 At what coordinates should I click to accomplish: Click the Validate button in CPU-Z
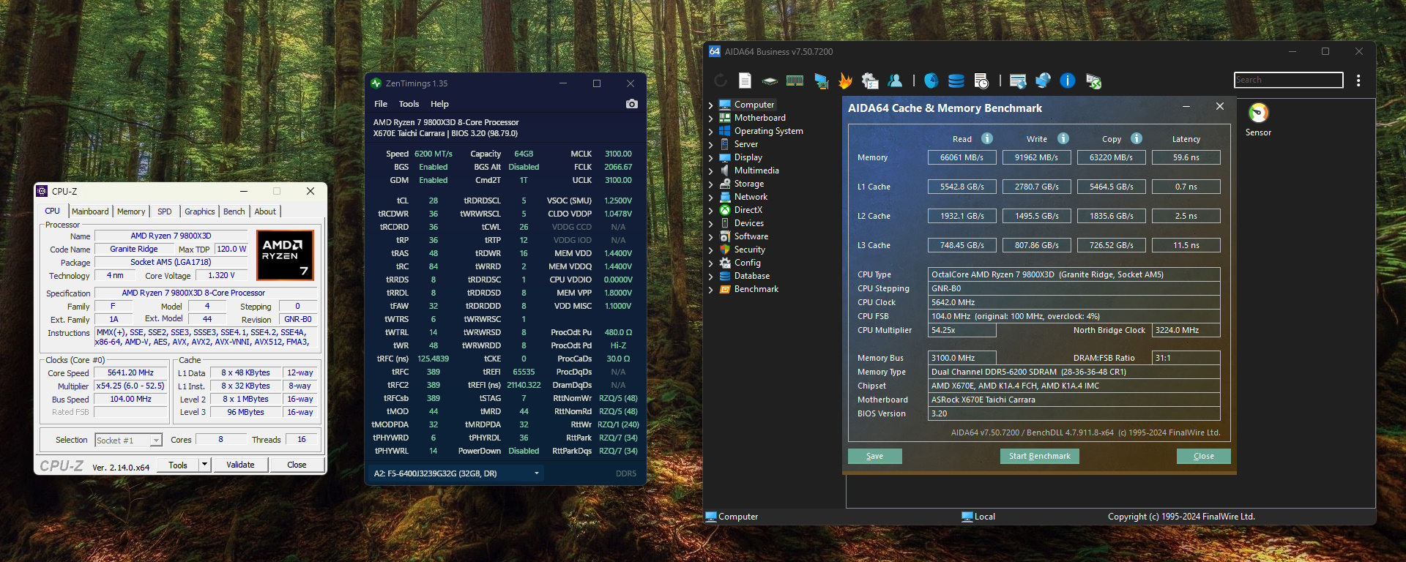coord(240,465)
